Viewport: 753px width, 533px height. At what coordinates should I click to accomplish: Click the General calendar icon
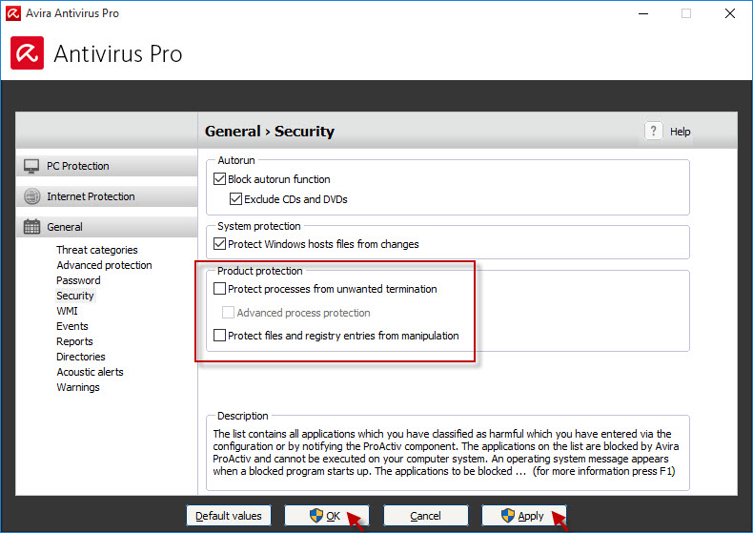pyautogui.click(x=31, y=227)
